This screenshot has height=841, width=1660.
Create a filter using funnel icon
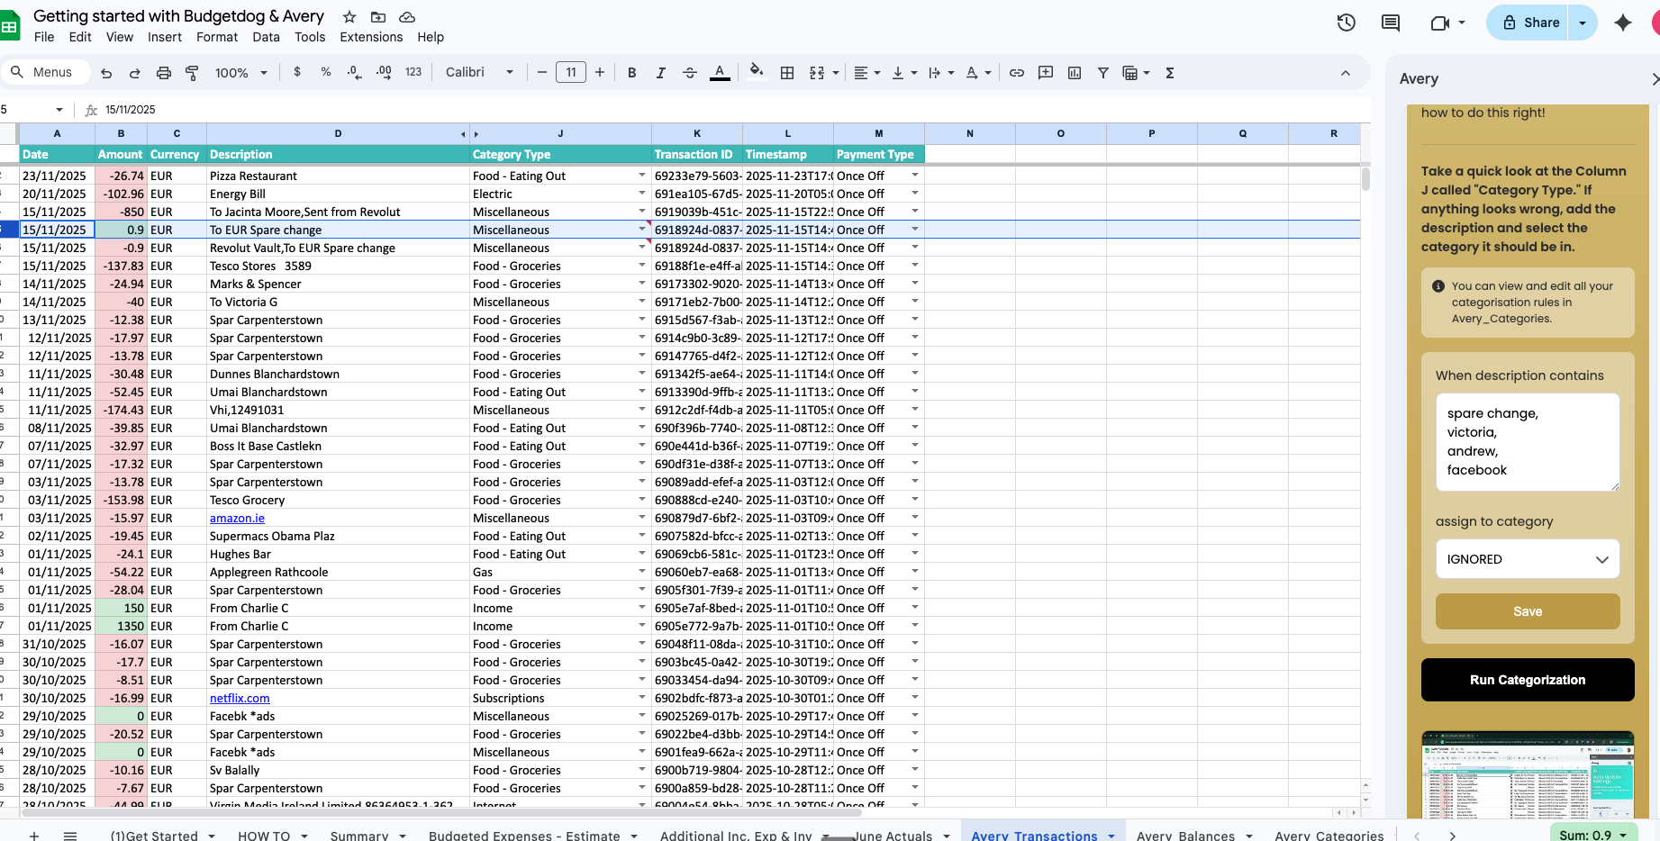[x=1102, y=73]
